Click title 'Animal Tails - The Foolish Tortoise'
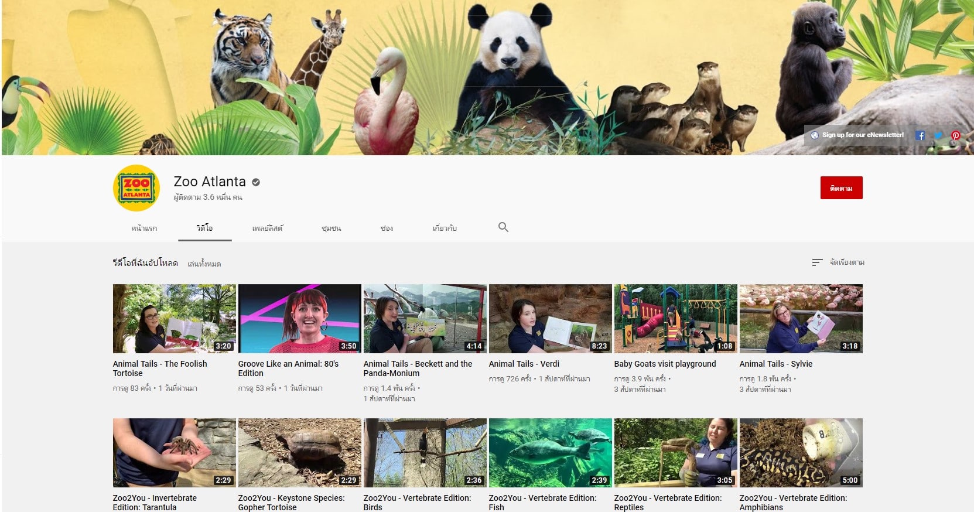The image size is (974, 512). 160,368
